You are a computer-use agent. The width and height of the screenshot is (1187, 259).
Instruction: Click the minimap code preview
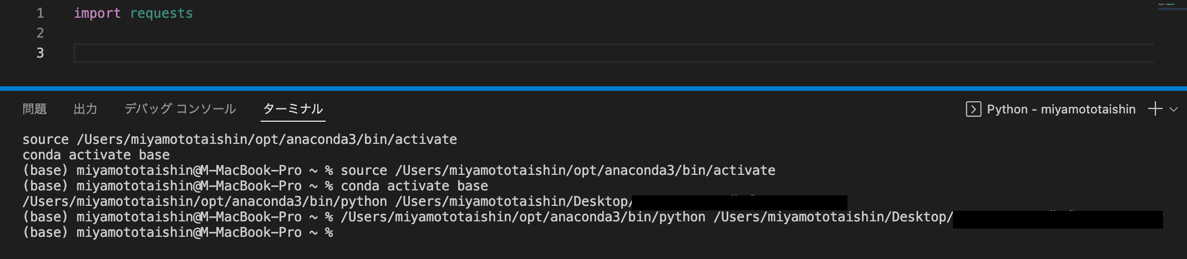click(x=1166, y=5)
